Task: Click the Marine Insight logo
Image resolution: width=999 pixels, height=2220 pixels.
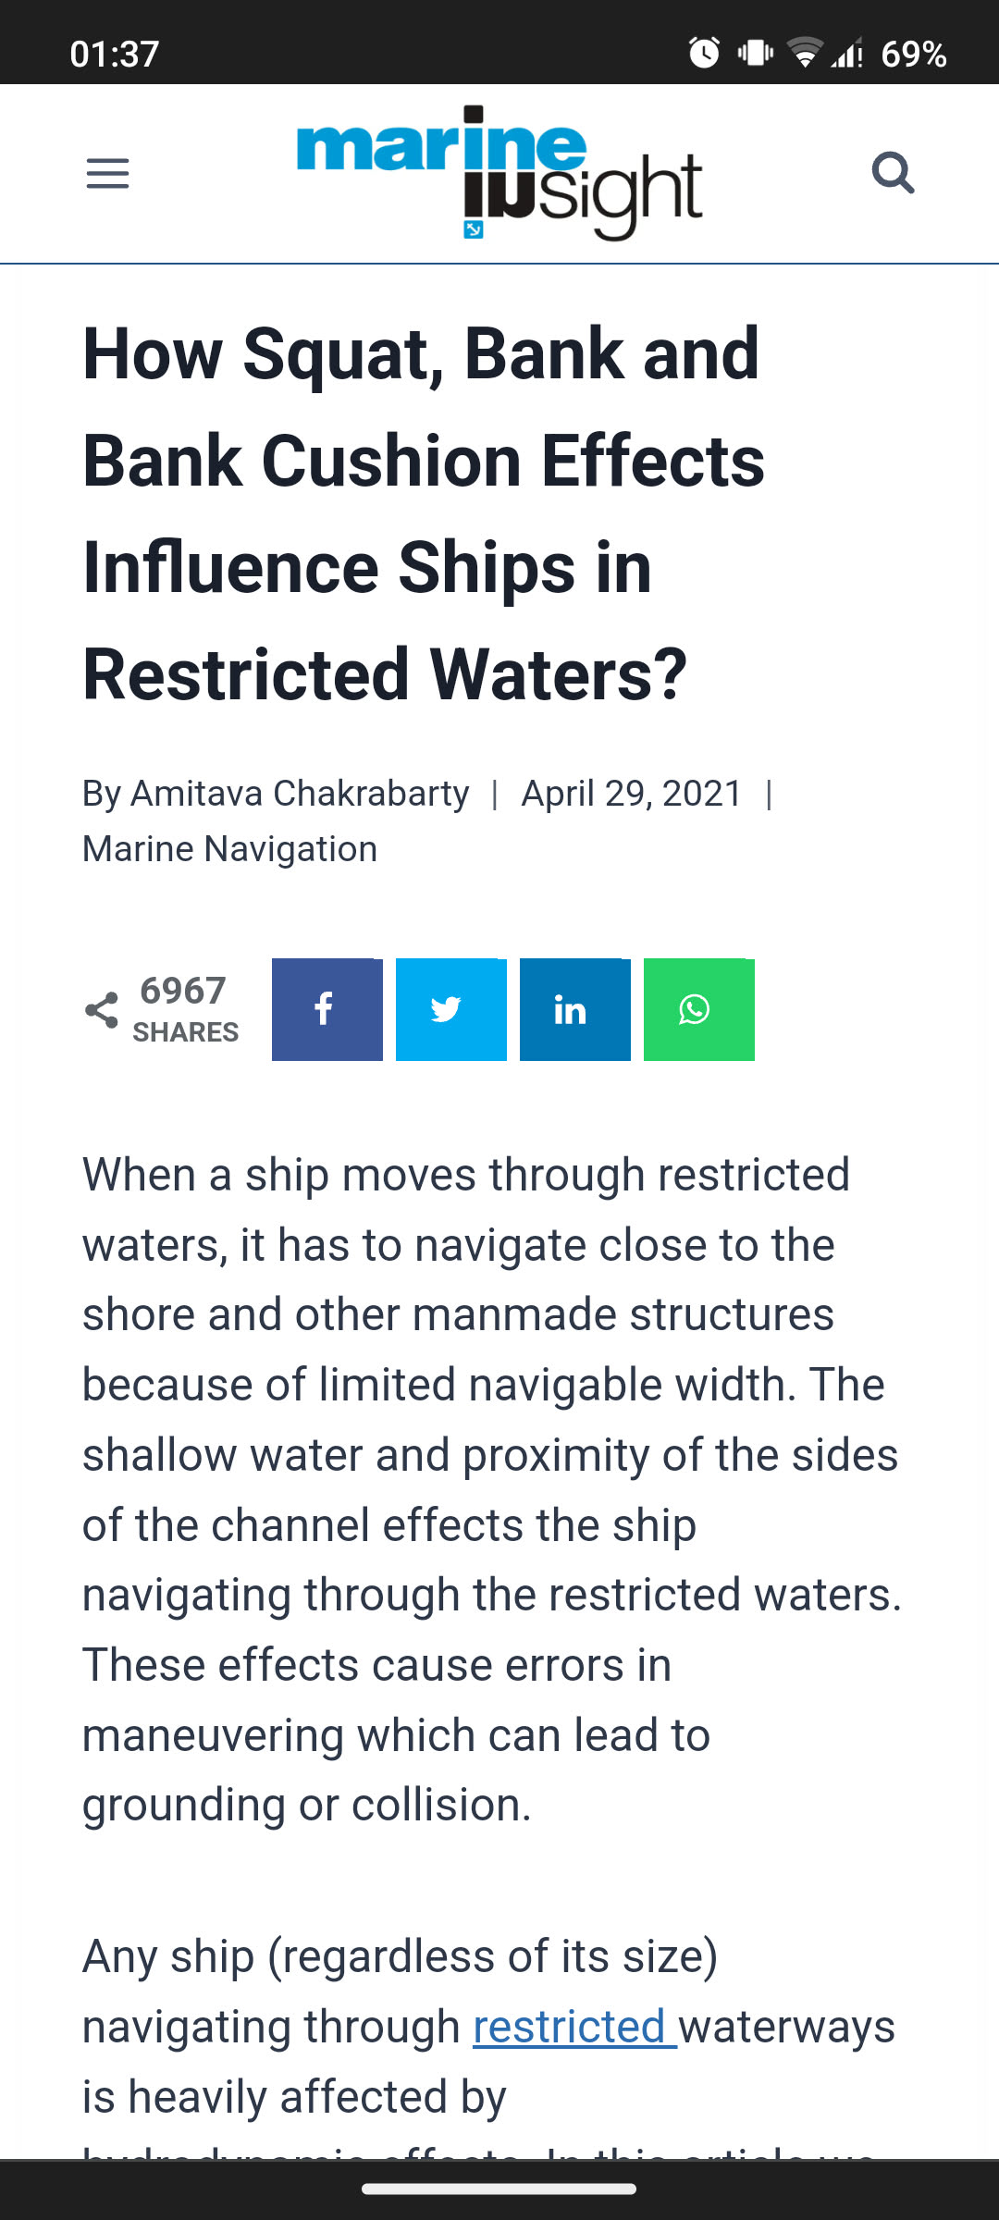Action: [x=499, y=172]
